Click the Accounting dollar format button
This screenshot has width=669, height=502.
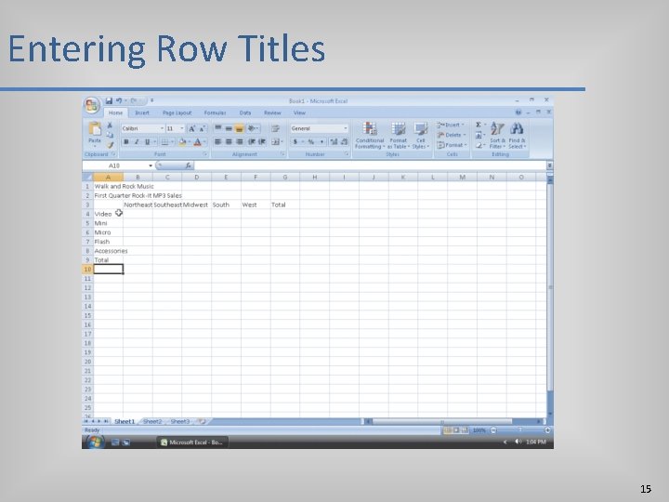(x=295, y=141)
